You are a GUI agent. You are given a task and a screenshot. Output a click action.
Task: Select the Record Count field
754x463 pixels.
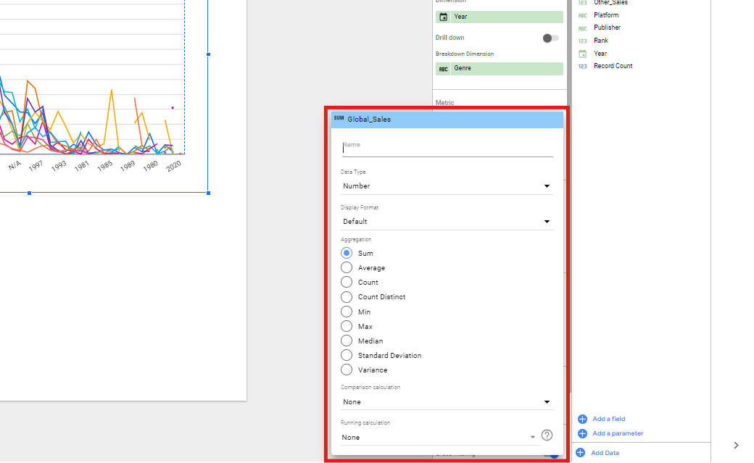613,66
